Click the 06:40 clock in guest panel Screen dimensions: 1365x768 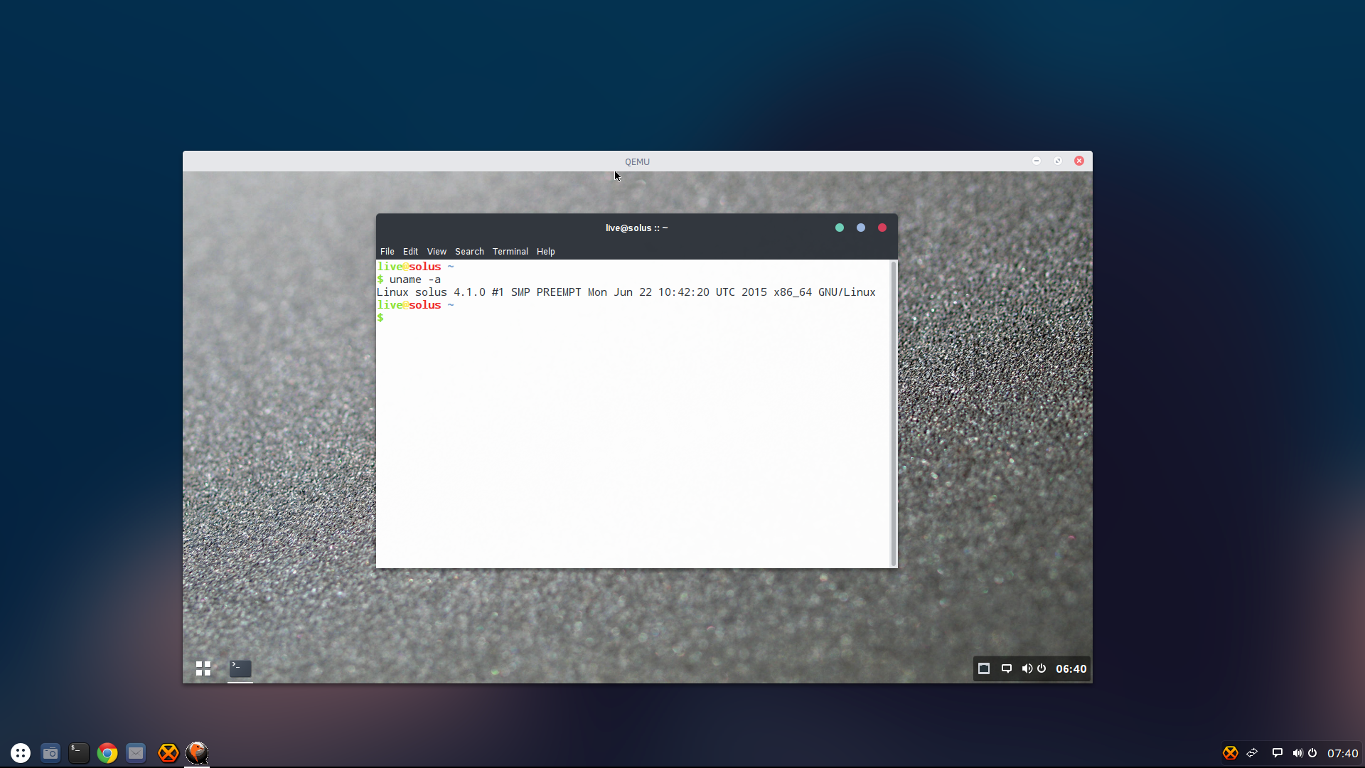point(1071,668)
